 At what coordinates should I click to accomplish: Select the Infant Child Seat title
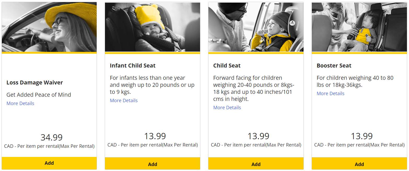(133, 66)
